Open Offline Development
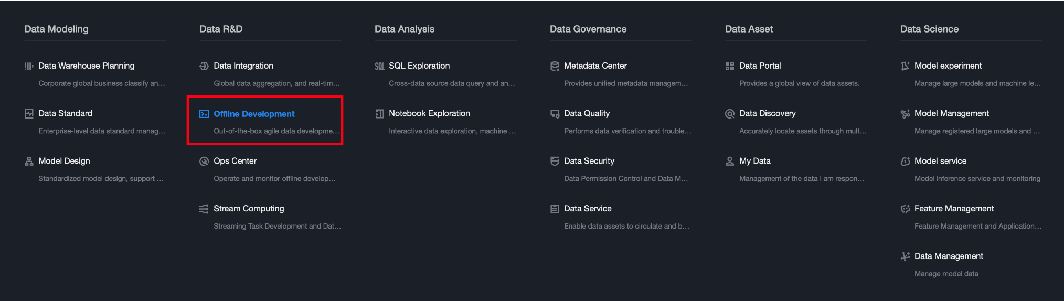 (254, 114)
